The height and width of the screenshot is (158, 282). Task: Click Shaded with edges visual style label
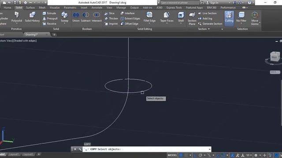[25, 41]
